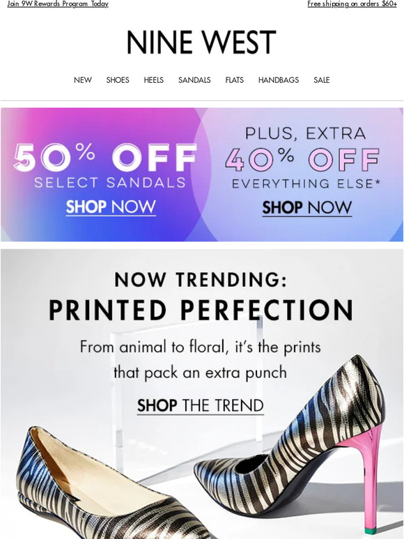
Task: Click SHOP THE TREND link
Action: pyautogui.click(x=201, y=406)
